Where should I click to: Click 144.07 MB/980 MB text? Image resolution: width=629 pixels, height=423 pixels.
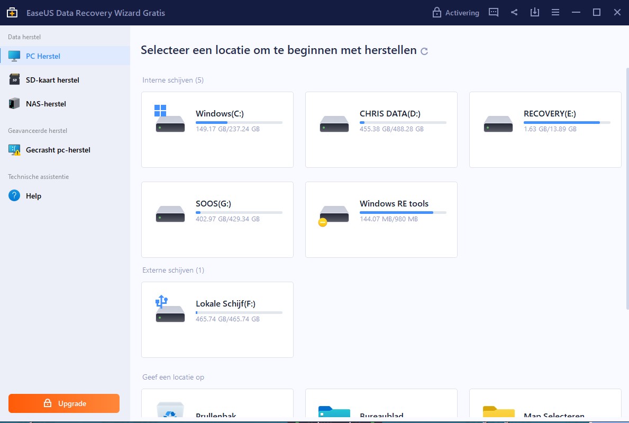pos(389,219)
